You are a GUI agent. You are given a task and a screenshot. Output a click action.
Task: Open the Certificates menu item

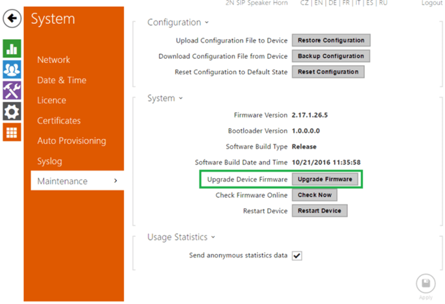point(59,121)
